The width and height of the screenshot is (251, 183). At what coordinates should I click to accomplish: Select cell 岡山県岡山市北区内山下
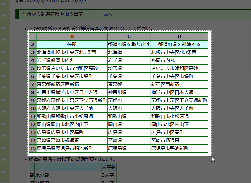click(x=72, y=124)
